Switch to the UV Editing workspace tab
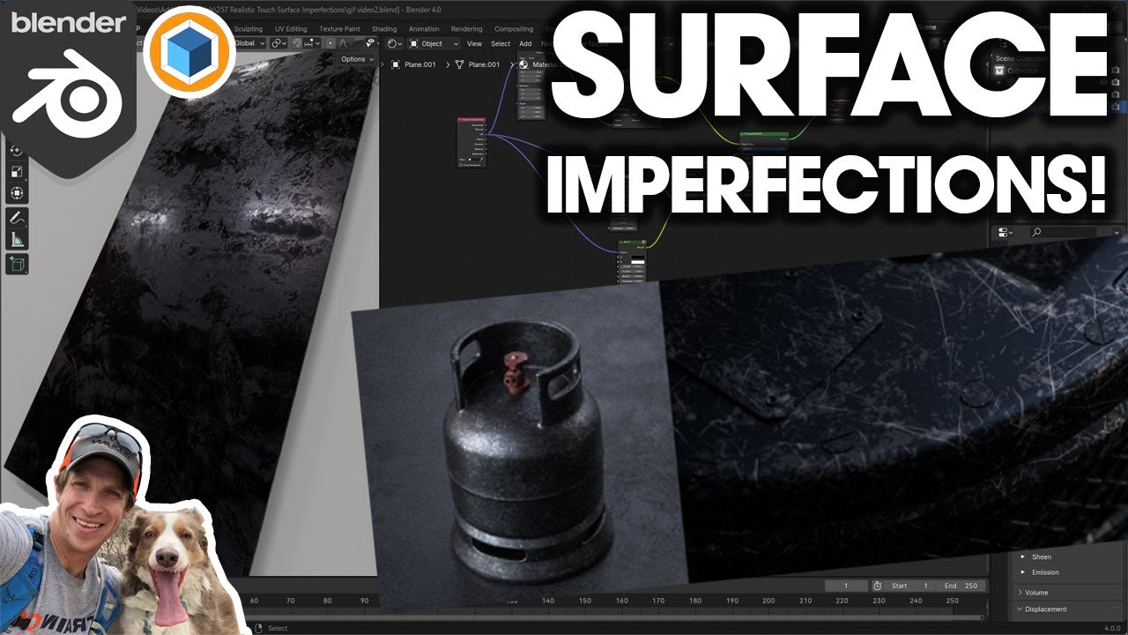 [291, 29]
